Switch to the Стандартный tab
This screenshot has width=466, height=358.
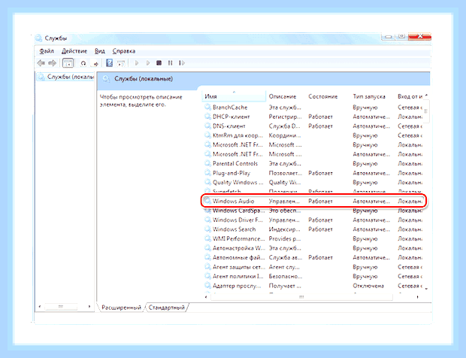[x=167, y=308]
